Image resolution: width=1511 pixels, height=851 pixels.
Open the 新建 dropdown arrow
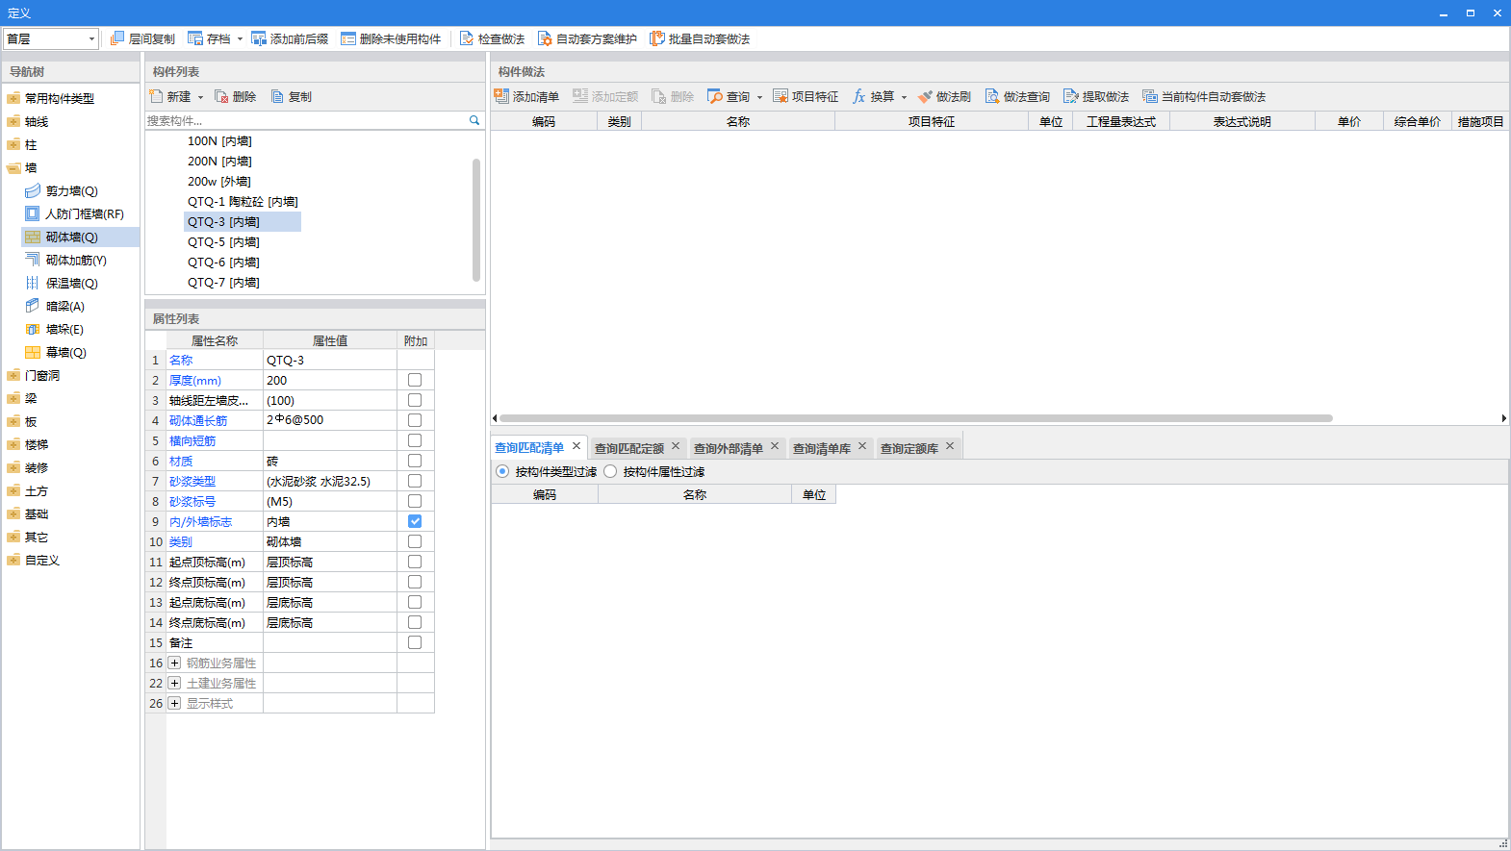tap(200, 97)
